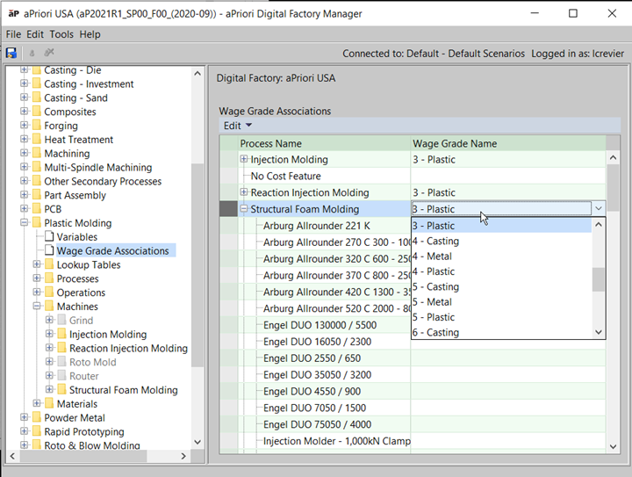Collapse the Plastic Molding folder

pos(25,222)
